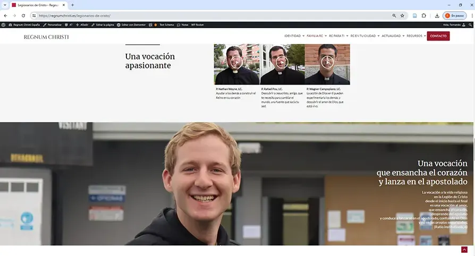The width and height of the screenshot is (475, 256).
Task: Click the scroll-to-top arrow button
Action: tap(464, 250)
